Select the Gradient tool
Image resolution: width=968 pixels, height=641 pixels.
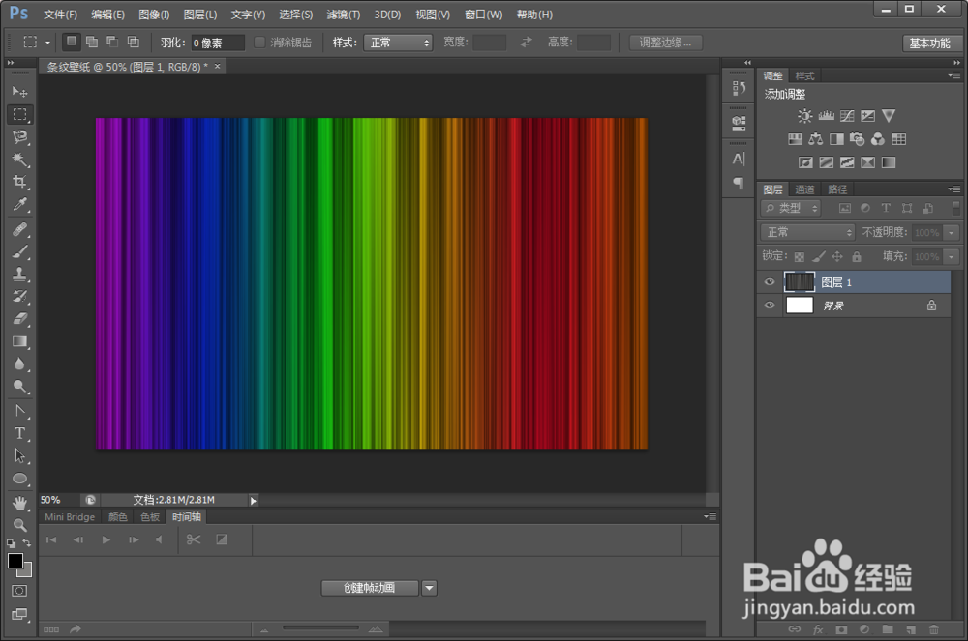(19, 341)
